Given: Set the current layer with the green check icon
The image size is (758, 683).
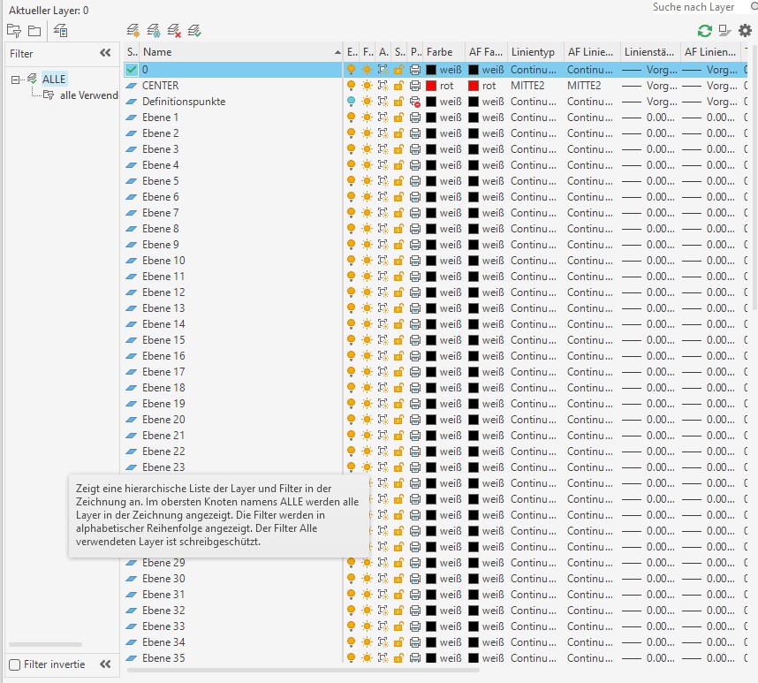Looking at the screenshot, I should [194, 30].
